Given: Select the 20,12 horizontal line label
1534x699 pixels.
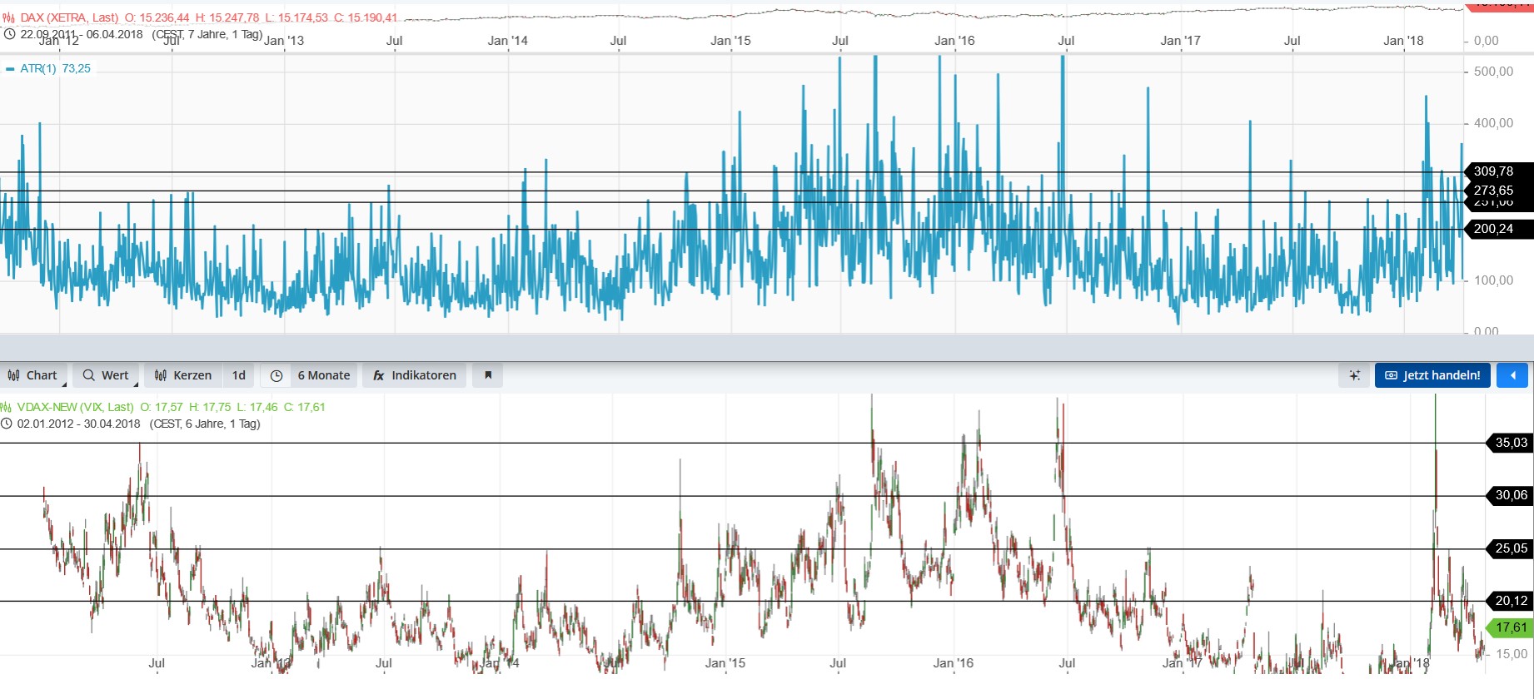Looking at the screenshot, I should pos(1510,601).
